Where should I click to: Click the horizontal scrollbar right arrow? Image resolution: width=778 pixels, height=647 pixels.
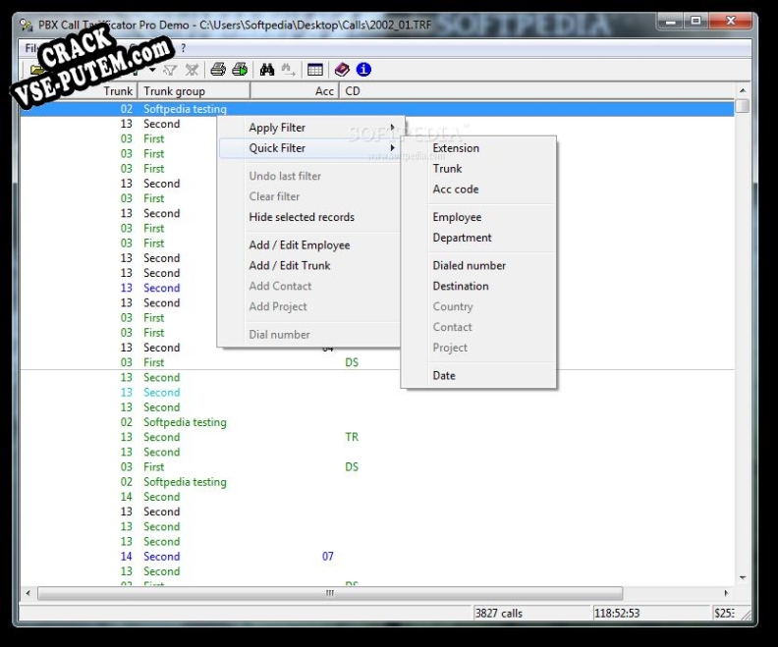click(726, 593)
